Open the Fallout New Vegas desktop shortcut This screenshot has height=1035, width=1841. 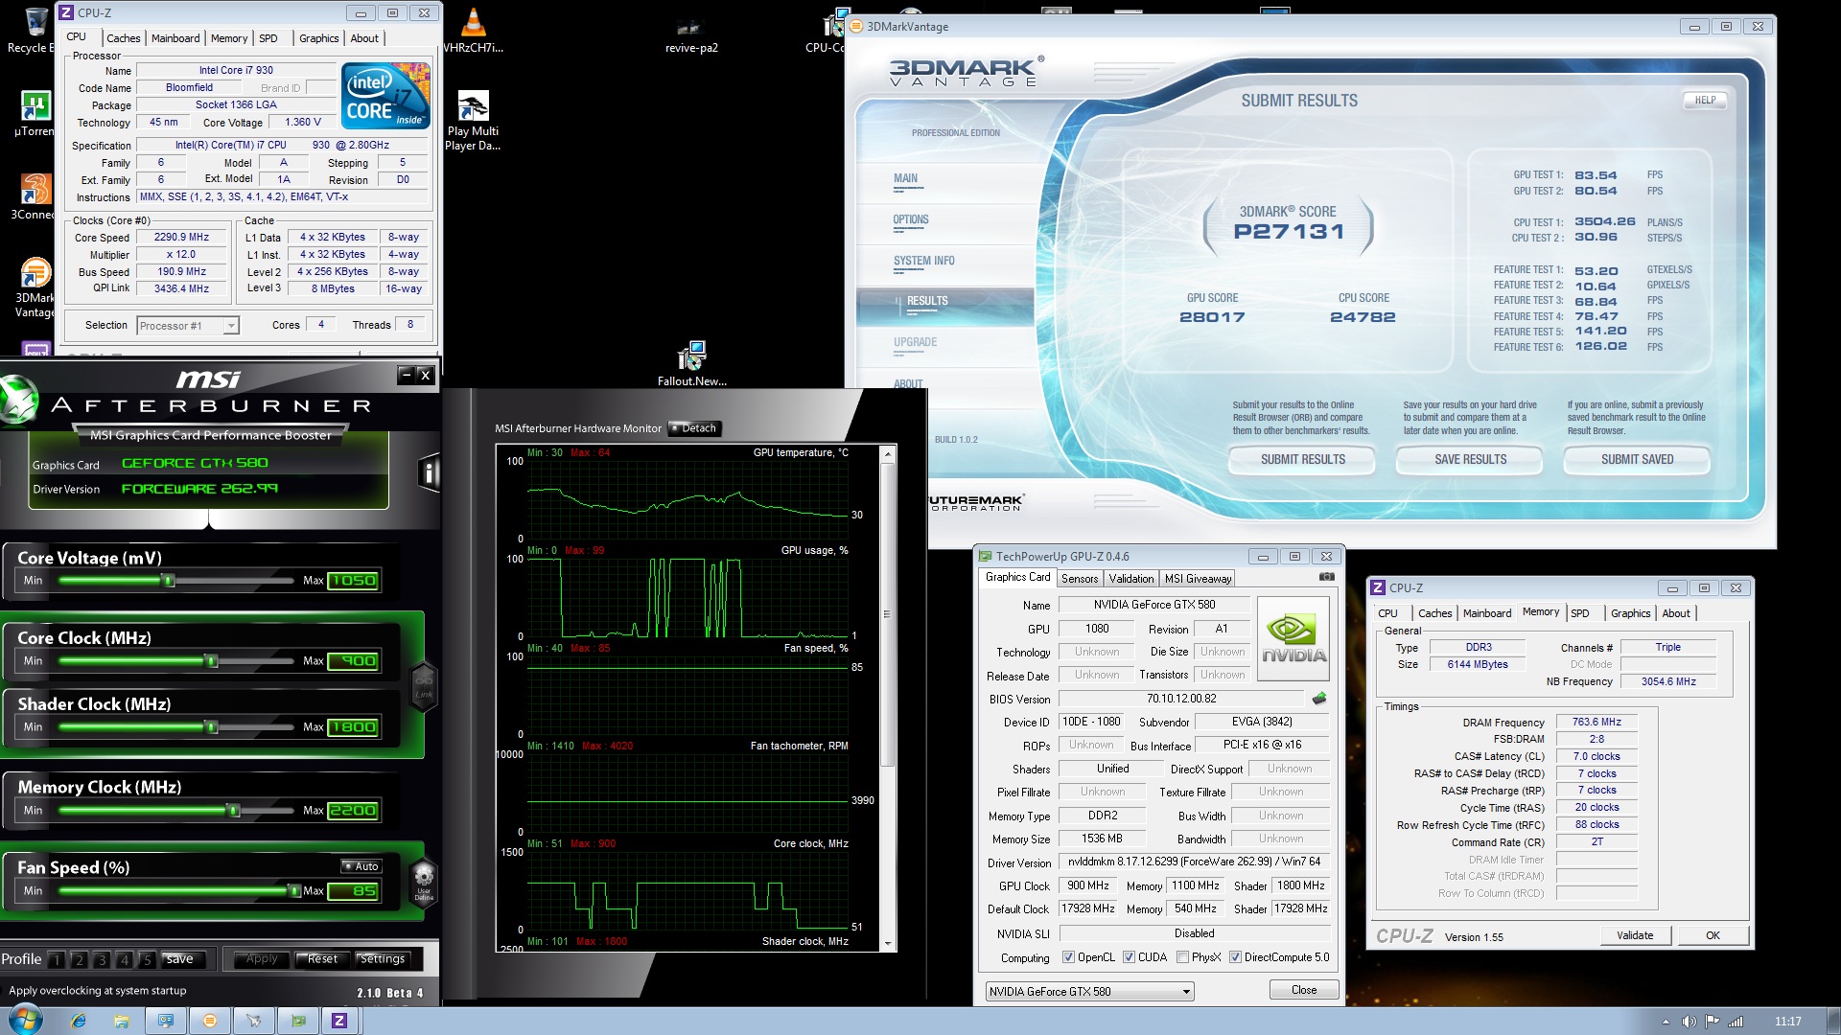click(691, 357)
